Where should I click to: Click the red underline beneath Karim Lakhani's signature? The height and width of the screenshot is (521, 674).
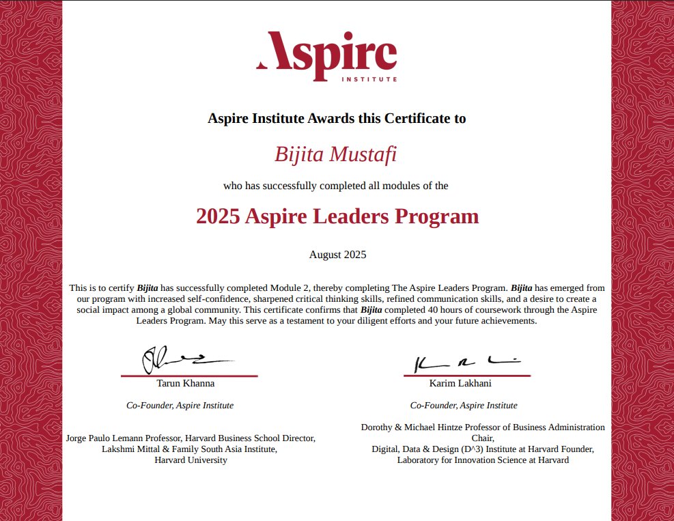point(466,375)
